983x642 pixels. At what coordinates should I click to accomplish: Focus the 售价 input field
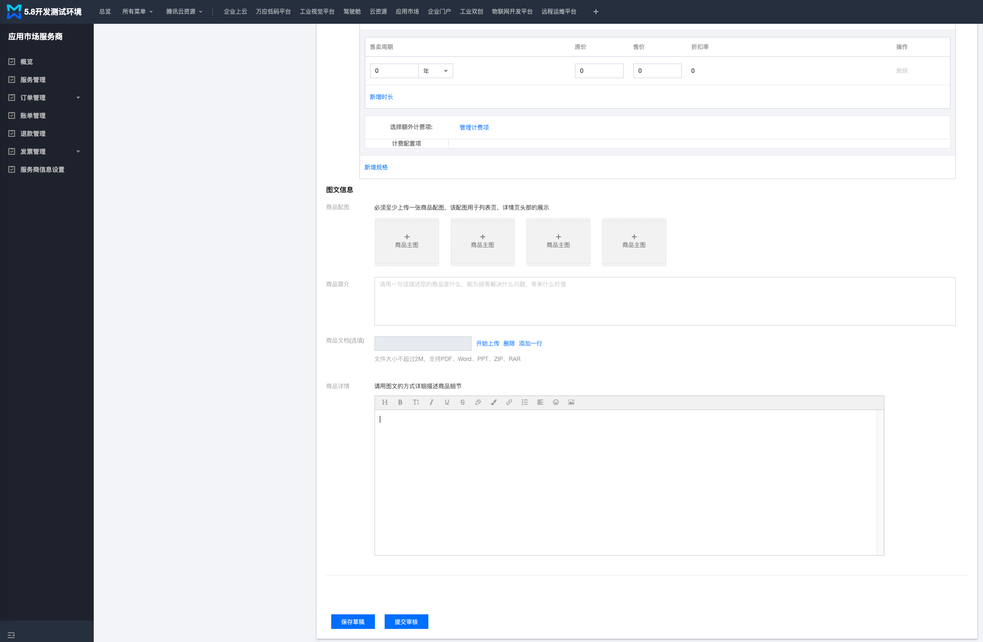658,71
